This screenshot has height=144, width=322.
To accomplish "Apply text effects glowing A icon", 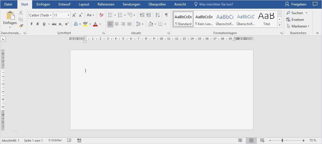I will click(76, 24).
